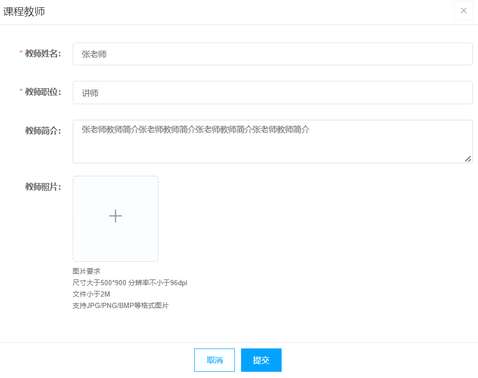Click the 尺寸大于500*900 requirement text
The image size is (478, 378).
coord(130,283)
